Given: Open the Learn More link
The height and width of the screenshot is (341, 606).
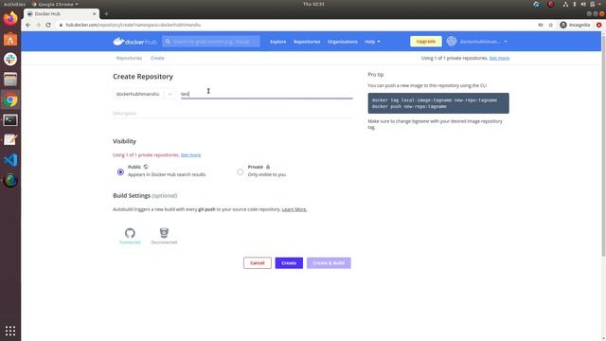Looking at the screenshot, I should coord(294,209).
